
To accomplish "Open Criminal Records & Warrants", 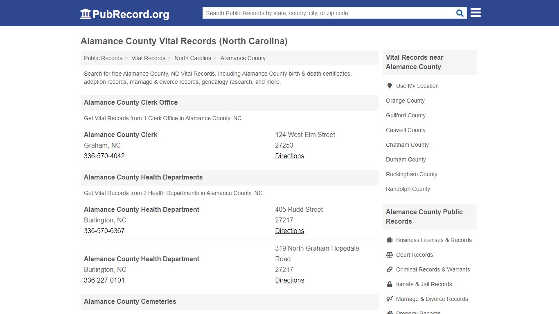I will (433, 269).
